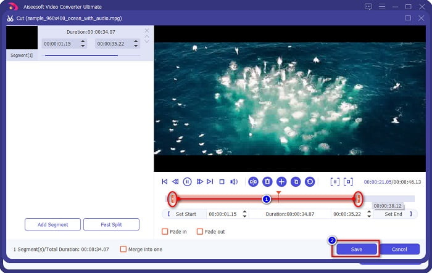Click the right trim handle on timeline
The width and height of the screenshot is (432, 273).
pos(358,198)
